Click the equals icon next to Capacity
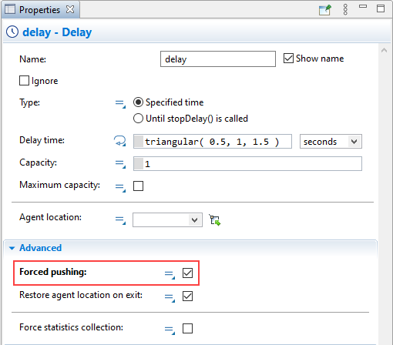This screenshot has height=345, width=393. point(120,164)
